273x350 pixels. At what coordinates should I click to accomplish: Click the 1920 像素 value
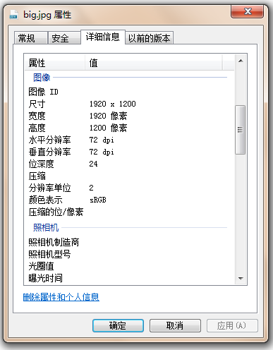108,116
